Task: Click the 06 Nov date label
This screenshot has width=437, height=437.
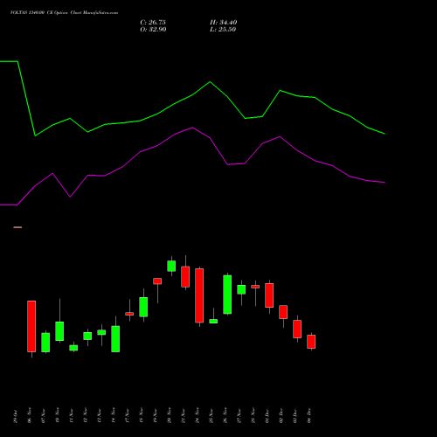Action: click(x=30, y=416)
